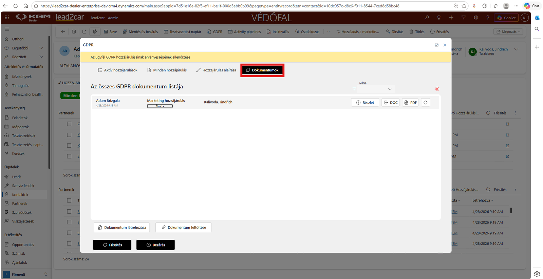Switch to Minden hozzájárulás tab
Viewport: 543px width, 279px height.
167,70
